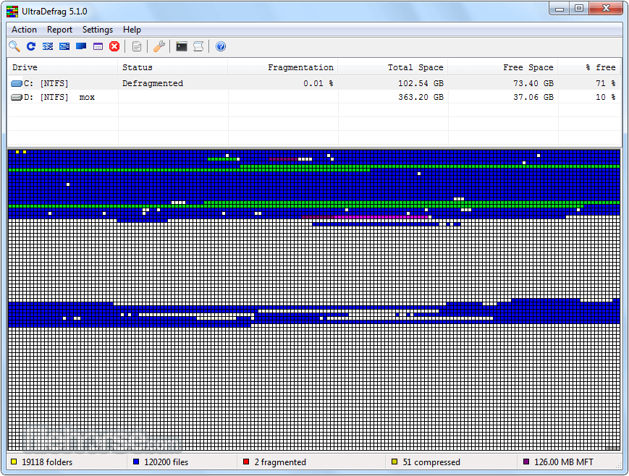Screen dimensions: 629x476
Task: Click the Status column header
Action: pos(173,67)
